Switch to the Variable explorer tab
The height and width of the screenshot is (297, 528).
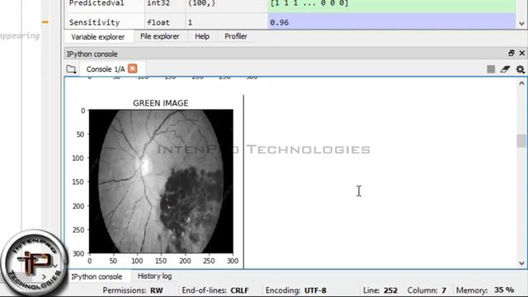tap(97, 36)
